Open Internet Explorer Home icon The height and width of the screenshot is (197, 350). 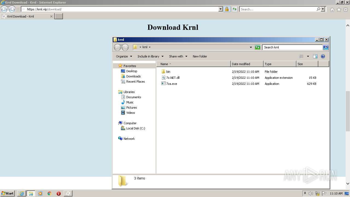pyautogui.click(x=332, y=10)
